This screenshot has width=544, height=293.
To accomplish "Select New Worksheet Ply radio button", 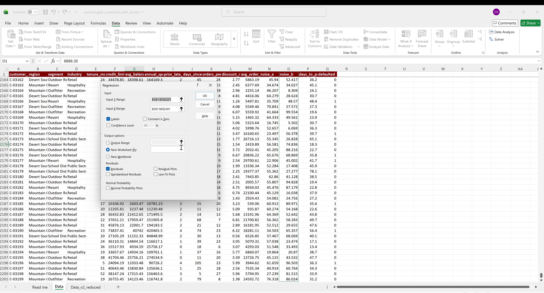I will [108, 150].
